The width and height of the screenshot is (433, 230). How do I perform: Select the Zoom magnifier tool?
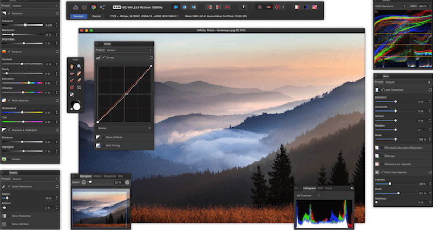(79, 66)
